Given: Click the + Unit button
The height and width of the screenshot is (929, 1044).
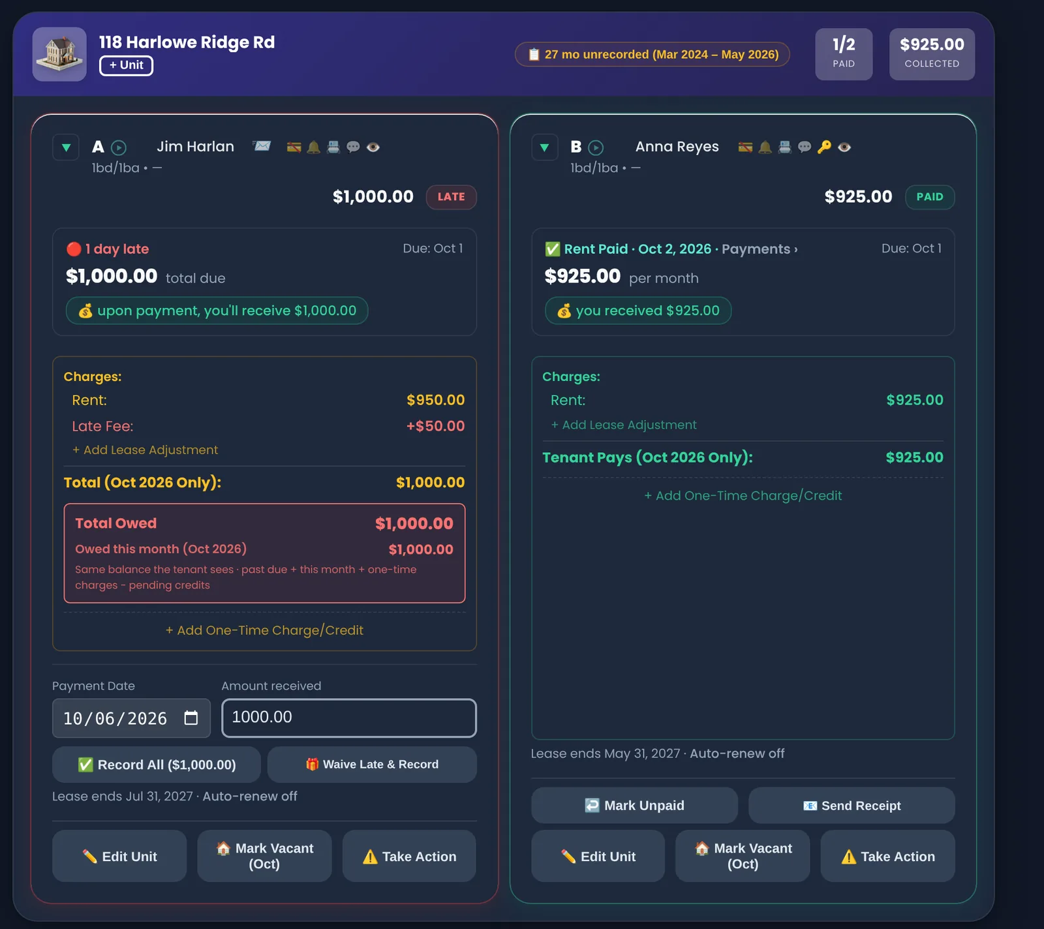Looking at the screenshot, I should tap(126, 65).
